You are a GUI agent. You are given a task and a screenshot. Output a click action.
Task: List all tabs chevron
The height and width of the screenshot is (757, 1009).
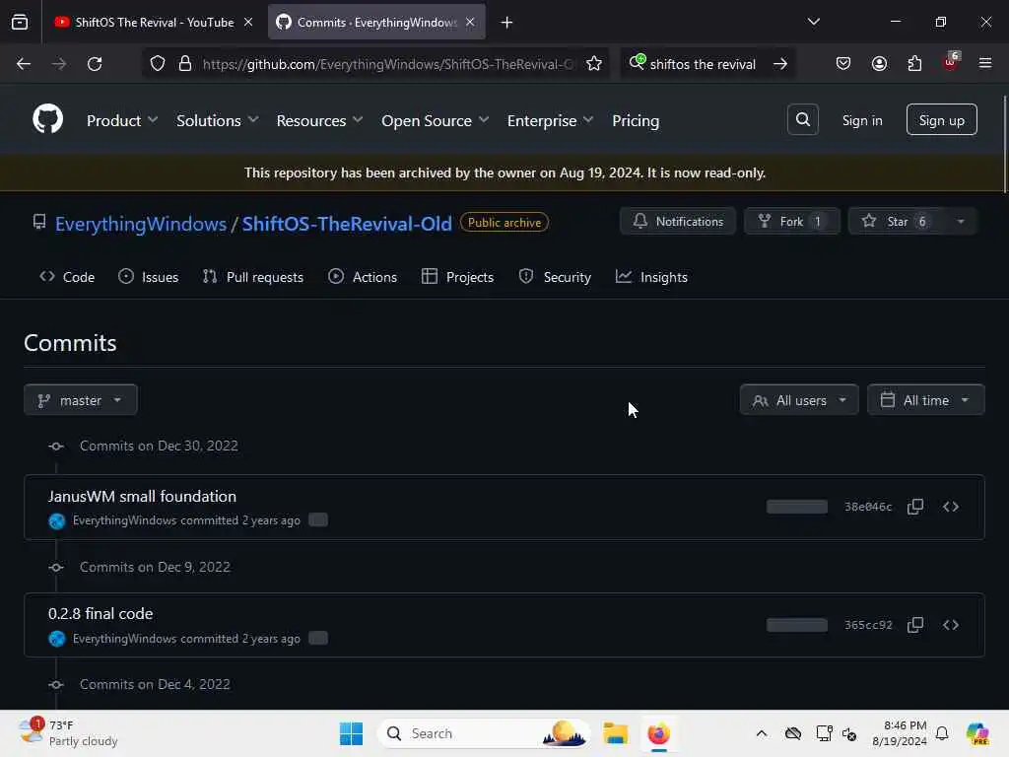click(x=813, y=22)
